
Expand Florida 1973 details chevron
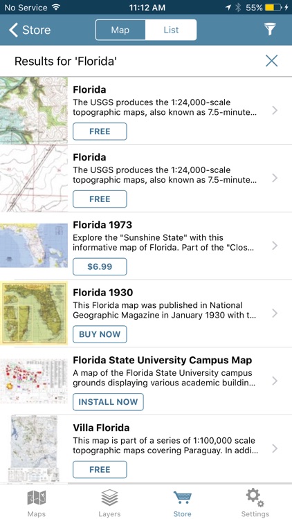pyautogui.click(x=275, y=246)
